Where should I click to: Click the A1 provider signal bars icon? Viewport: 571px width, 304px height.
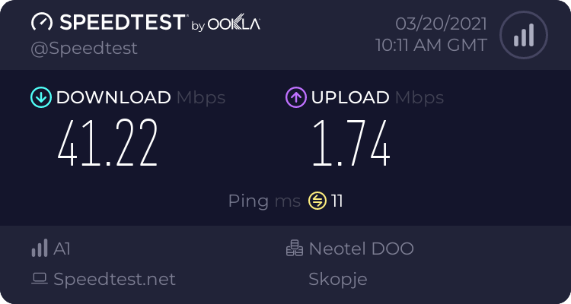(39, 249)
